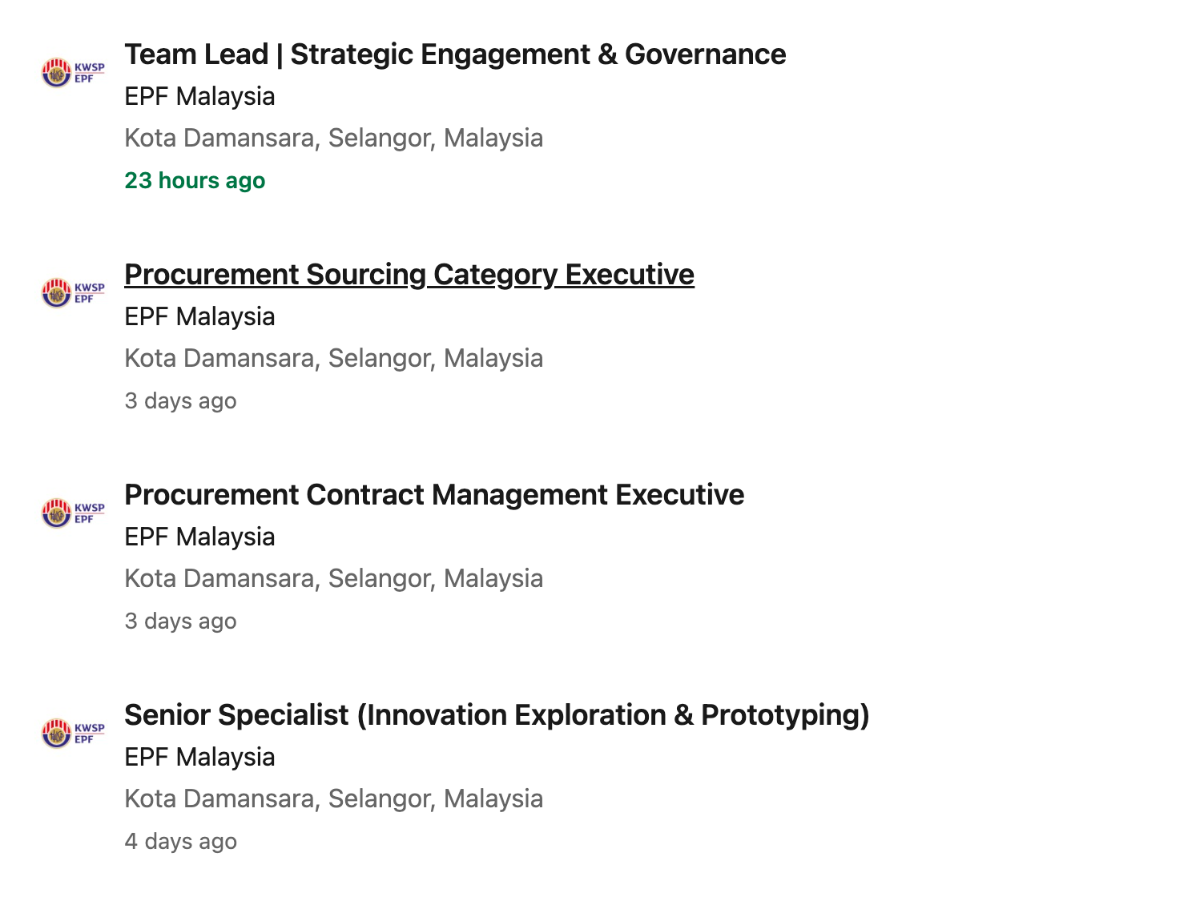Click the EPF logo beside Team Lead listing
1200x897 pixels.
click(x=73, y=73)
